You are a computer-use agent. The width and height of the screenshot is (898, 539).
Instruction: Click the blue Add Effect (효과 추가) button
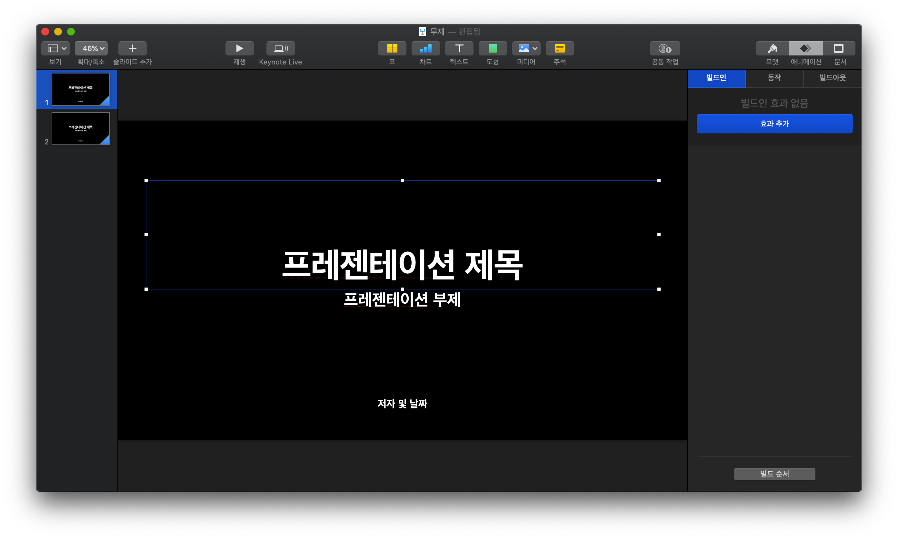tap(774, 124)
